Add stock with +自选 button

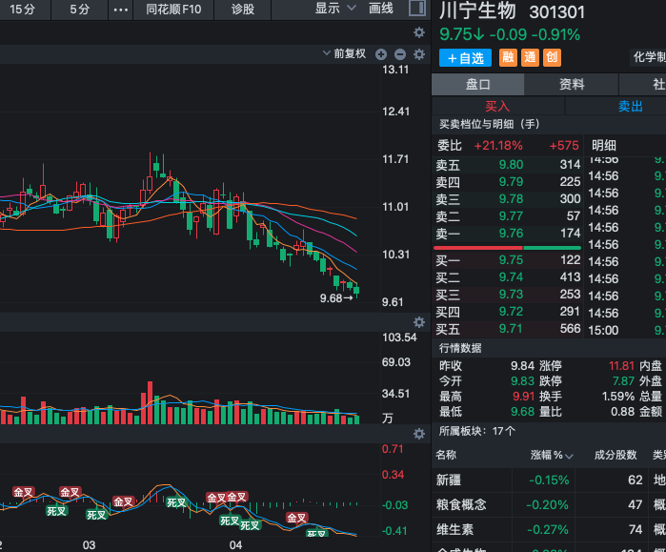point(466,58)
